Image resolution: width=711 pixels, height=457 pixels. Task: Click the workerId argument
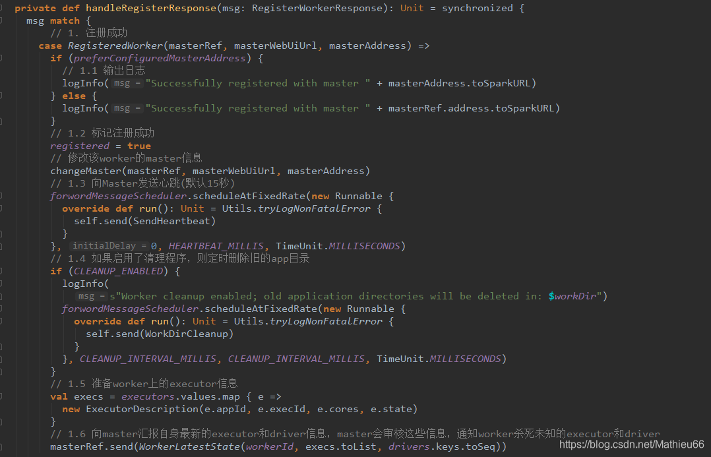[x=270, y=446]
